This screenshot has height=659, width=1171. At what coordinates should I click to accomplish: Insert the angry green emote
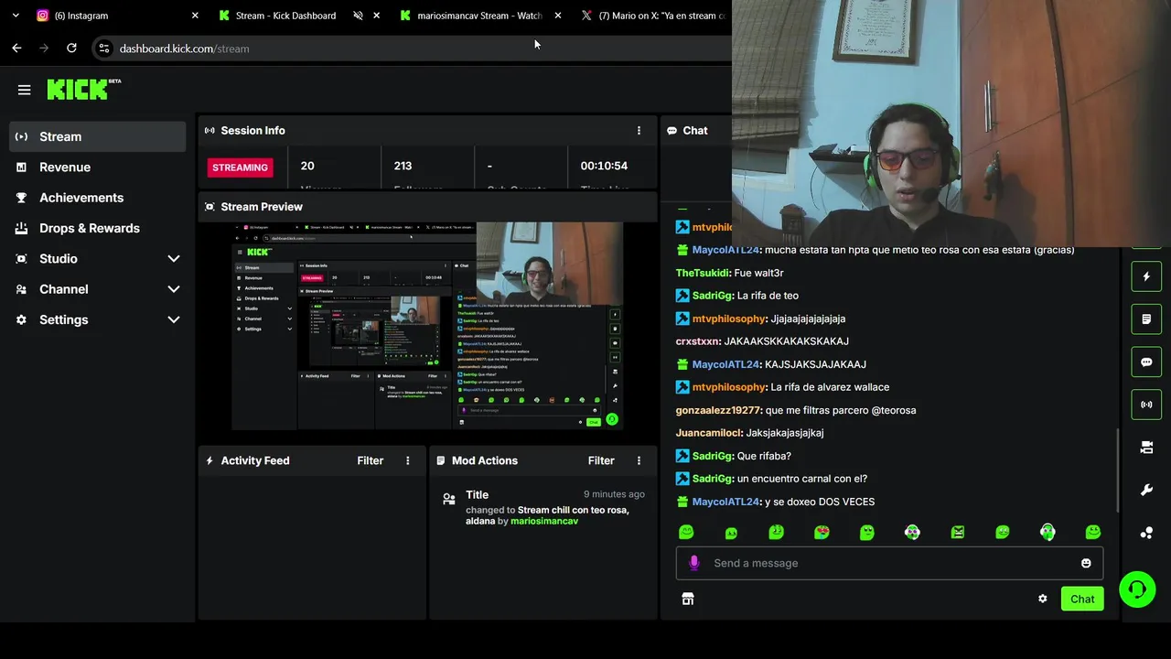click(957, 533)
